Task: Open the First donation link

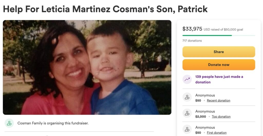Action: [x=217, y=133]
